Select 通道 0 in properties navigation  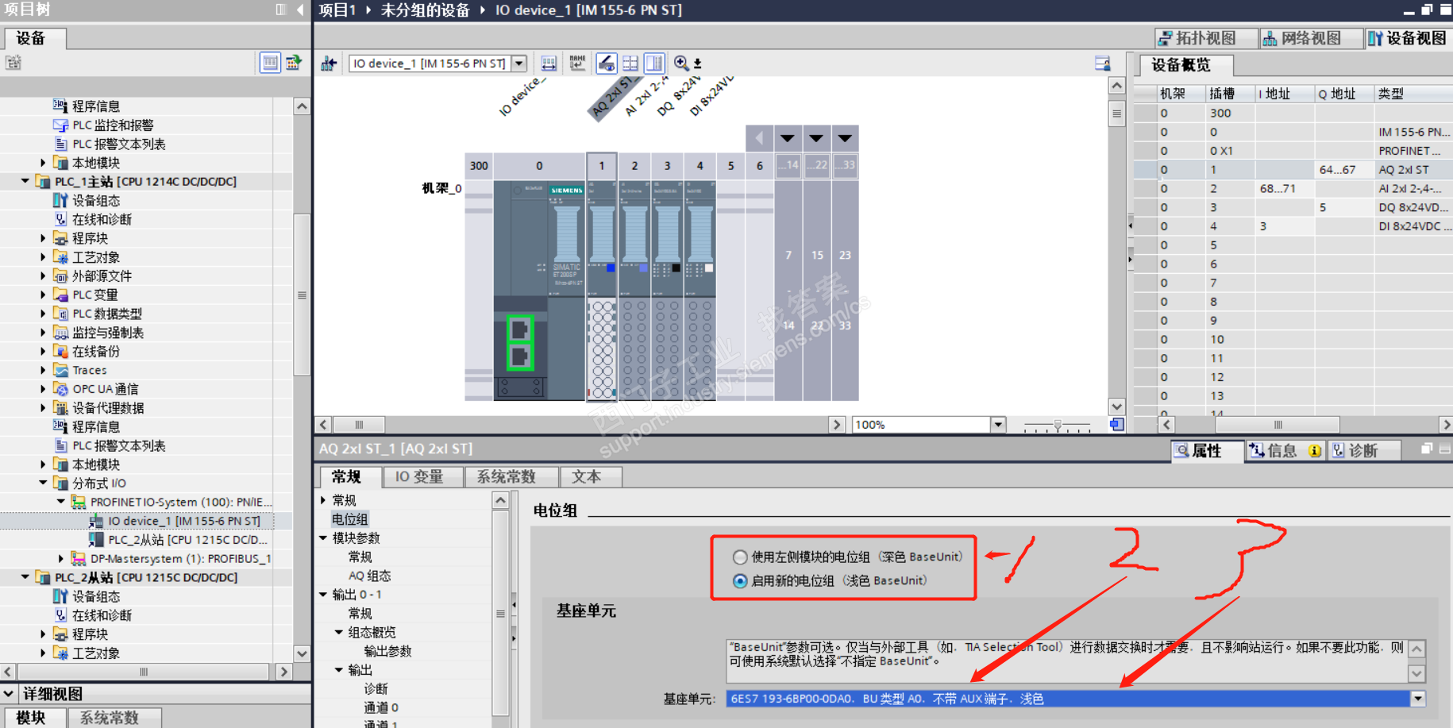(x=381, y=707)
